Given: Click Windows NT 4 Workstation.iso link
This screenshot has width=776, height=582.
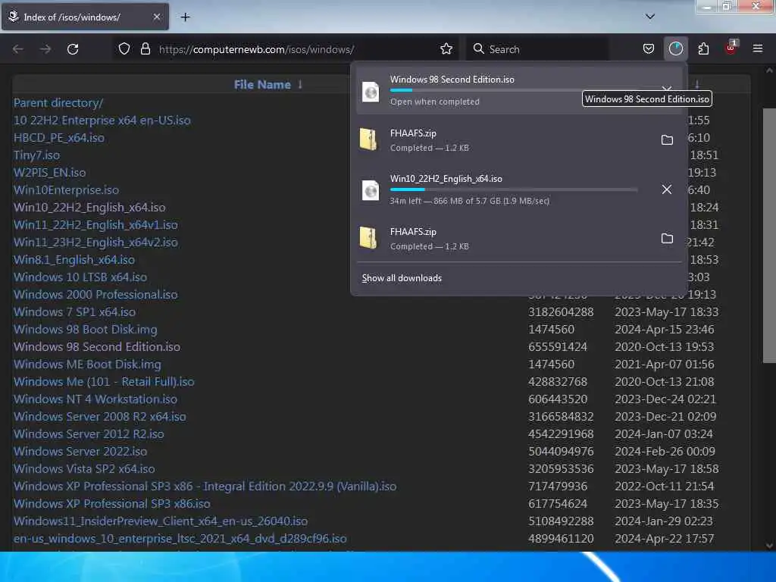Looking at the screenshot, I should (95, 399).
